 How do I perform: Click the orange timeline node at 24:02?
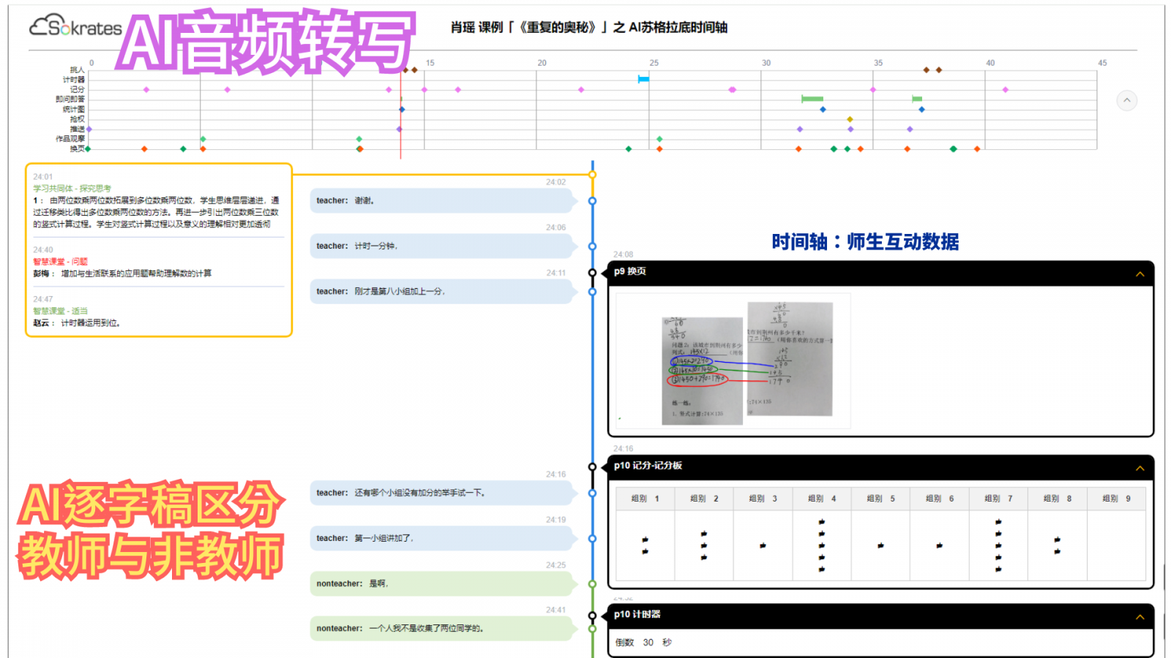tap(592, 175)
